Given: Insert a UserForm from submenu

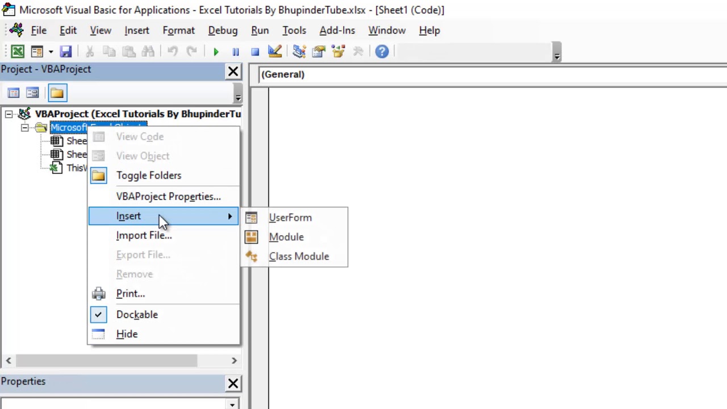Looking at the screenshot, I should point(294,218).
